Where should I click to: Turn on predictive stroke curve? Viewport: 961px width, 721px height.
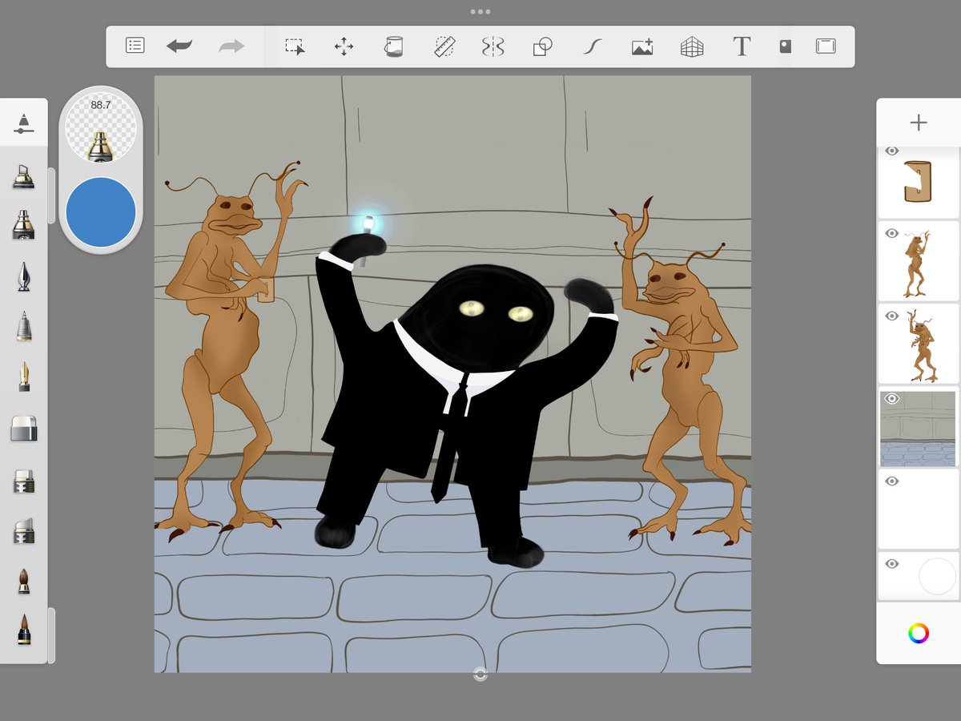tap(592, 46)
